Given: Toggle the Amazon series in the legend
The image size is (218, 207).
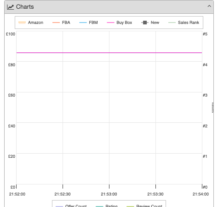Looking at the screenshot, I should (x=31, y=23).
